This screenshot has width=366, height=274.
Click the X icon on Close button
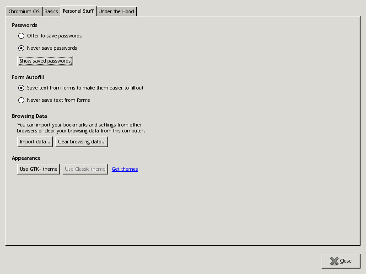point(334,261)
